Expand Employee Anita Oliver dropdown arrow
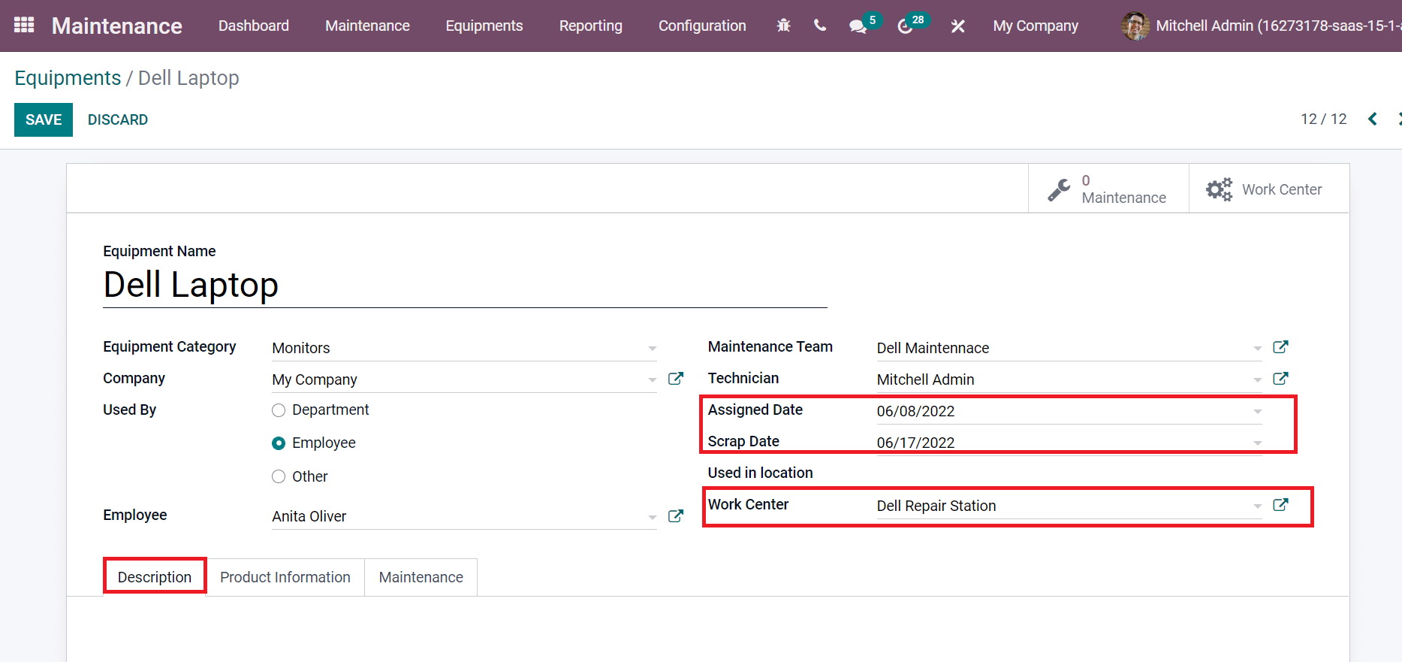 pos(652,516)
